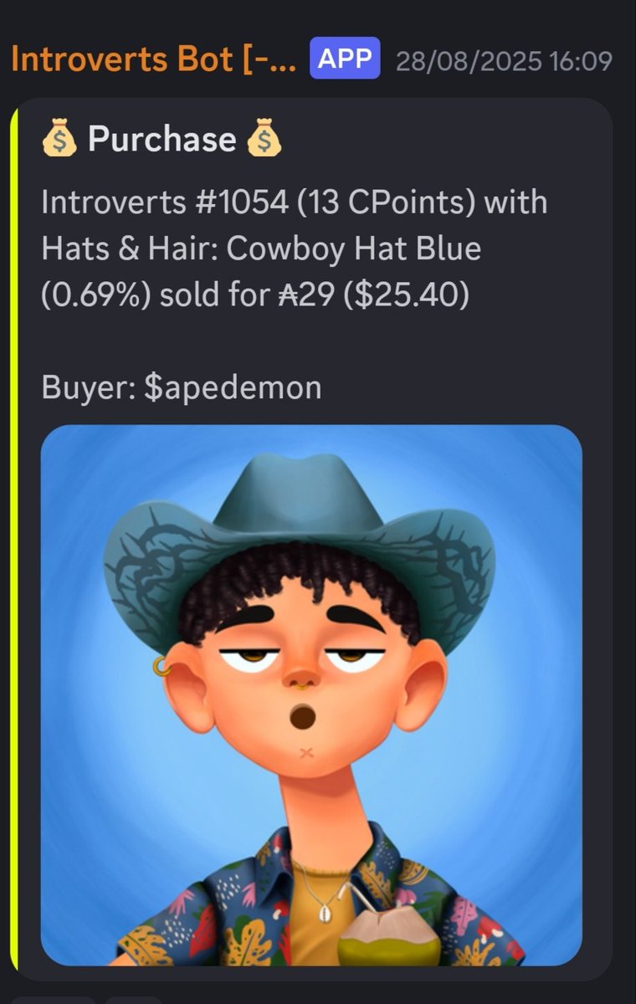The height and width of the screenshot is (1004, 636).
Task: Click the shell necklace pendant in artwork
Action: 325,911
